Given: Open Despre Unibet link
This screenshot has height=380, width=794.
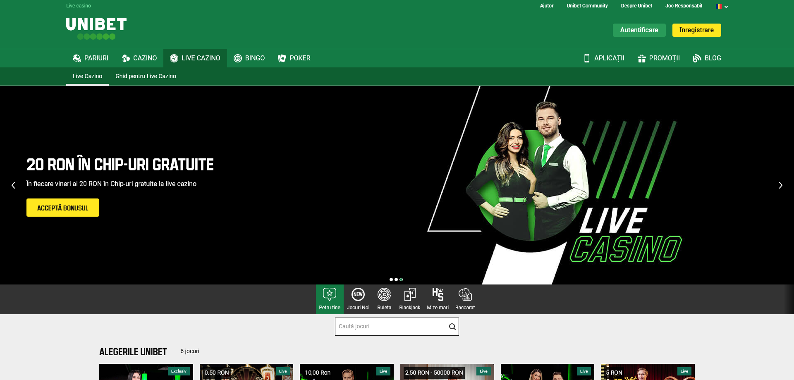Looking at the screenshot, I should (636, 6).
